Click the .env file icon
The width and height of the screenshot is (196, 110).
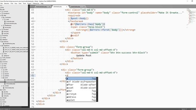point(1,104)
